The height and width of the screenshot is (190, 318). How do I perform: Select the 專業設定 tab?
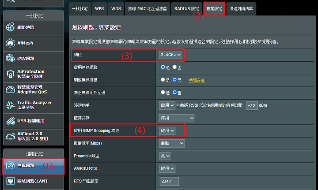pos(214,9)
